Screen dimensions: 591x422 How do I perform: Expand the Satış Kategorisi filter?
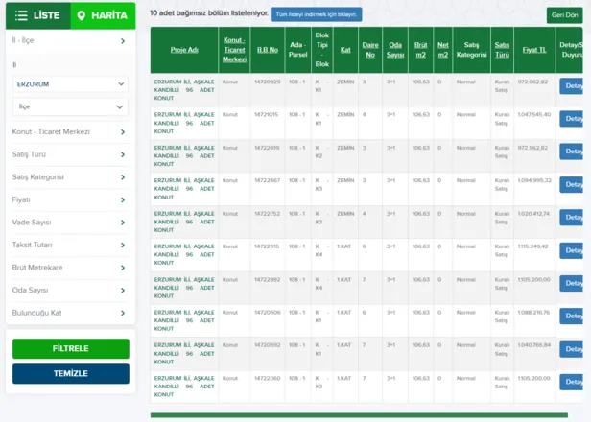tap(69, 176)
